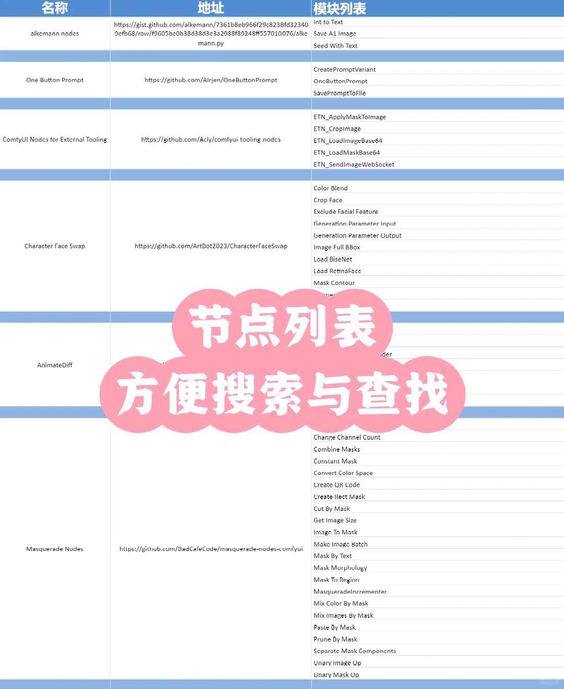Select the Masquerade Nodes name cell
Screen dimensions: 564x689
tap(55, 549)
